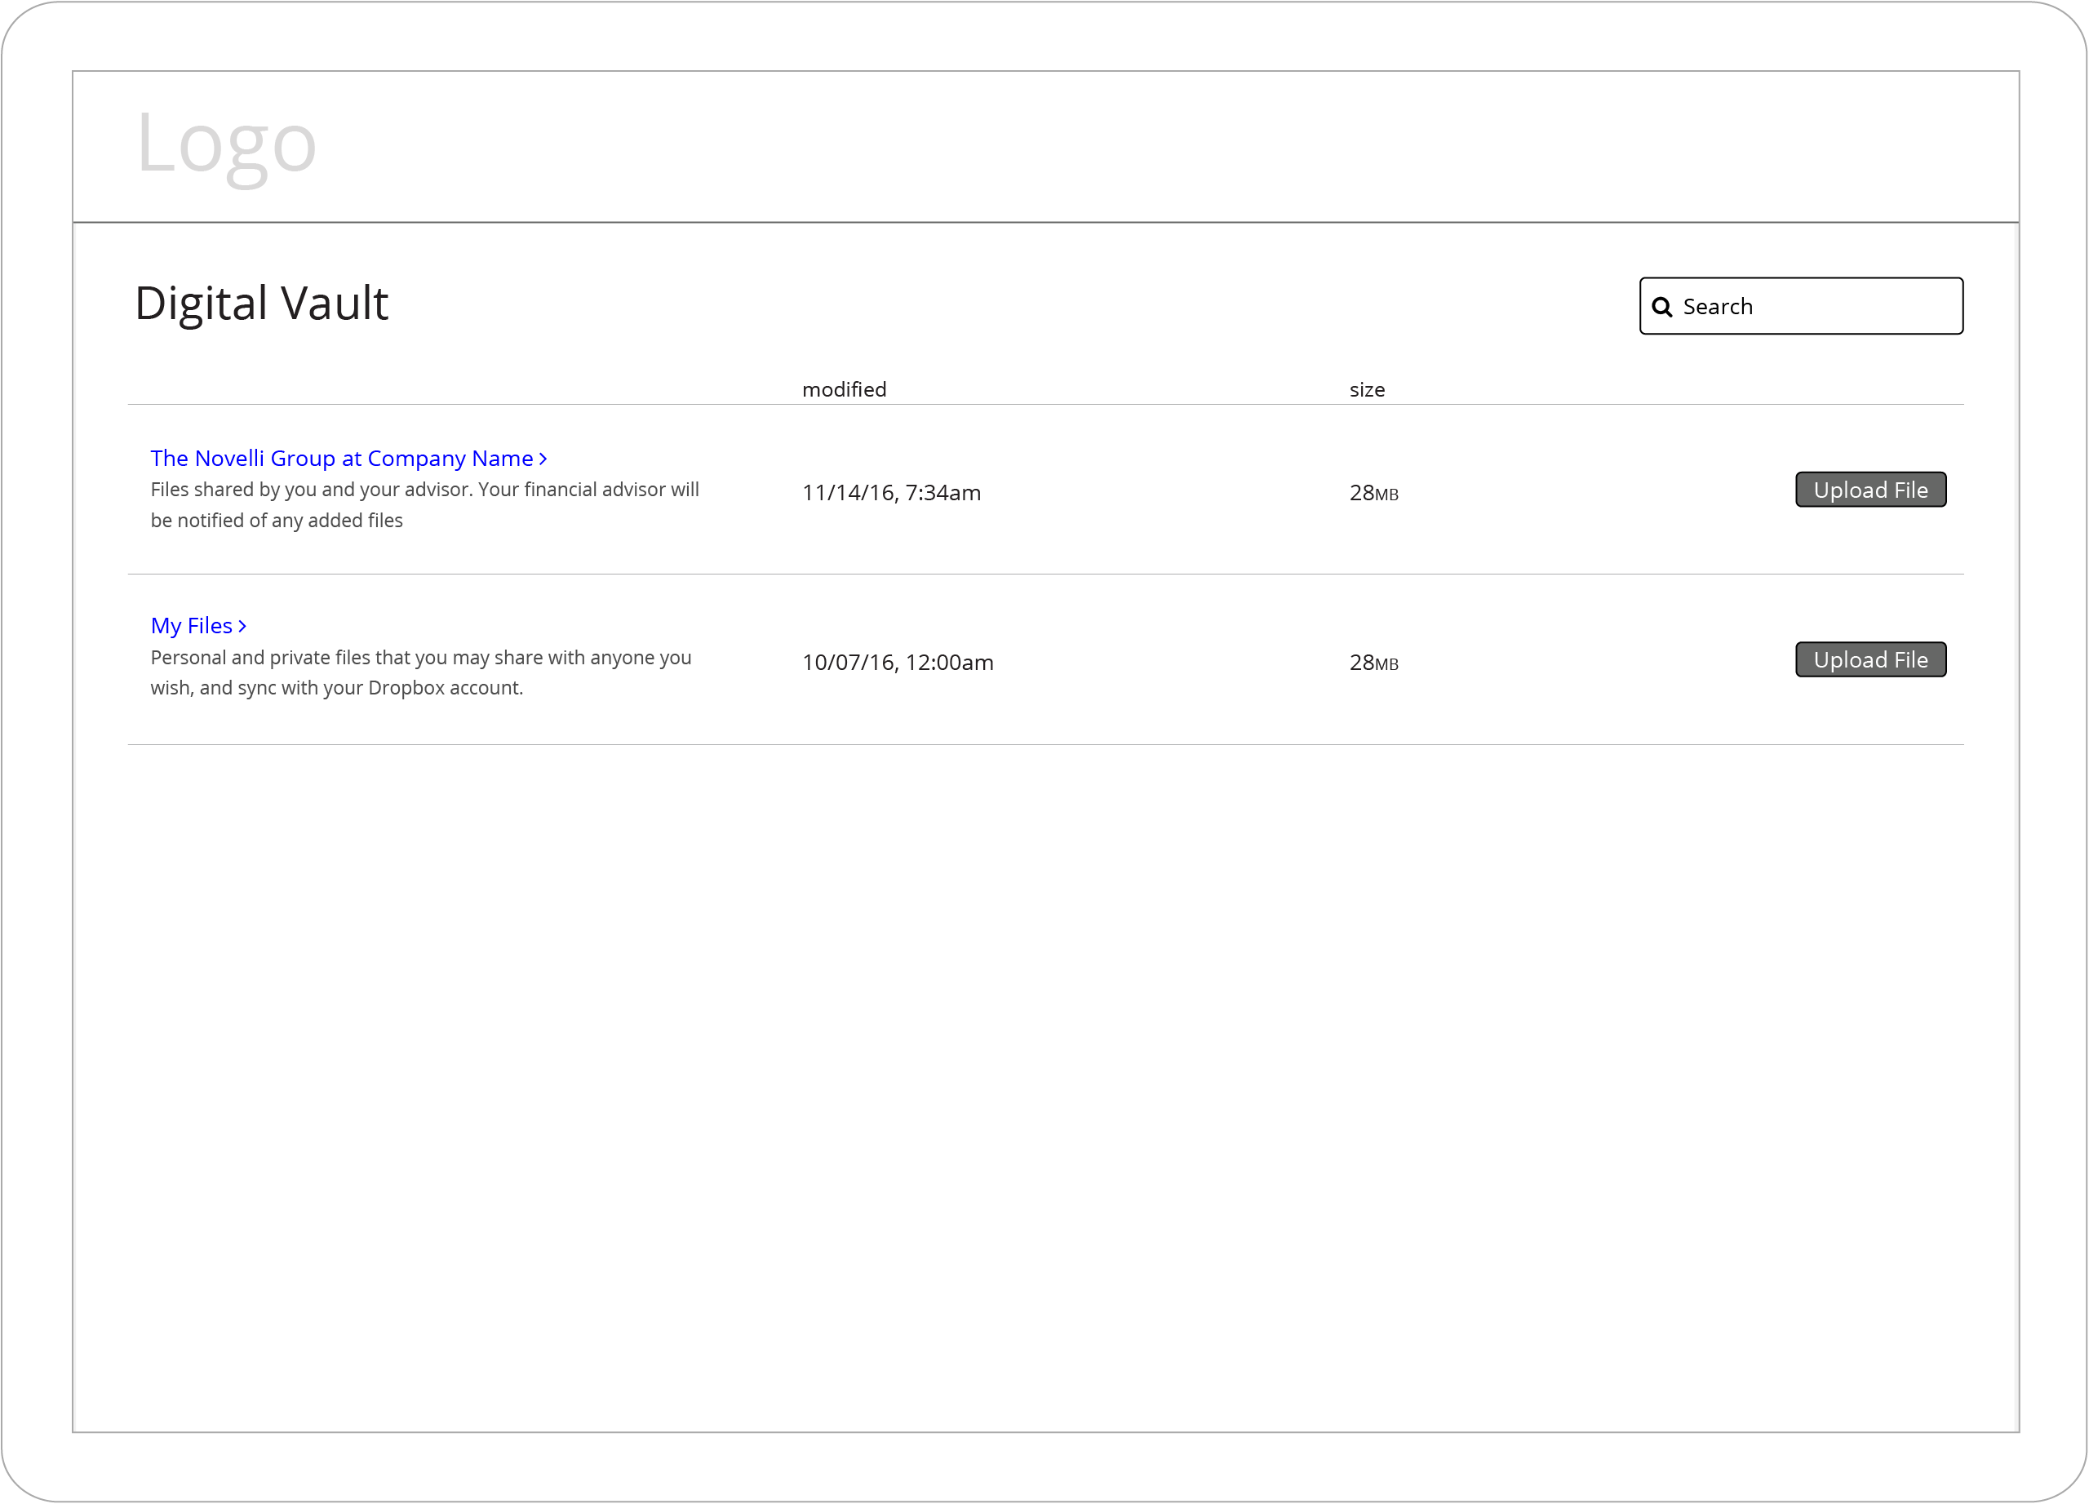Click the 11/14/16, 7:34am modified date

tap(890, 493)
